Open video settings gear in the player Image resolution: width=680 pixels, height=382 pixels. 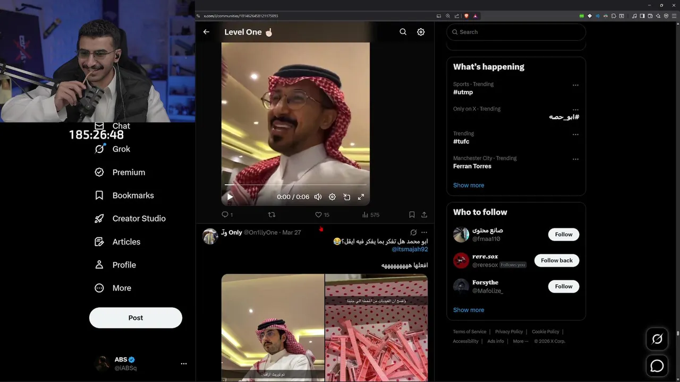click(x=332, y=197)
